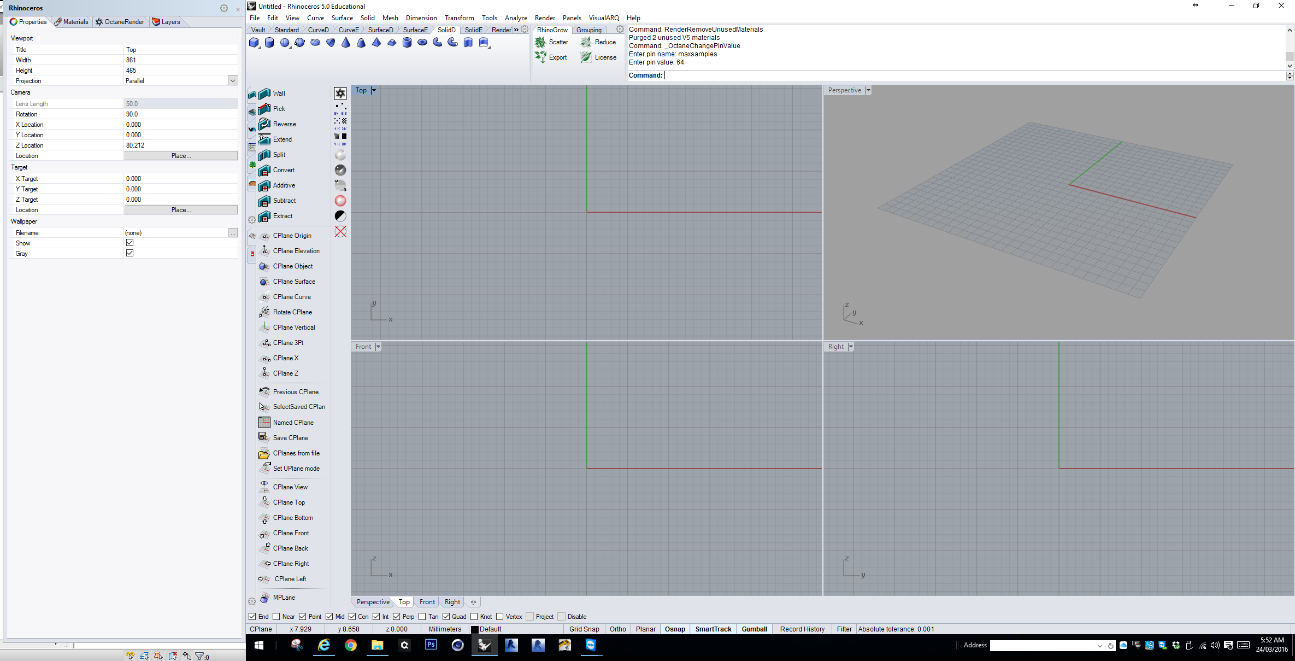The width and height of the screenshot is (1295, 661).
Task: Open Photoshop from the taskbar
Action: coord(431,645)
